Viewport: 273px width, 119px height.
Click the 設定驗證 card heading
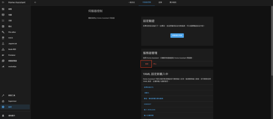149,21
